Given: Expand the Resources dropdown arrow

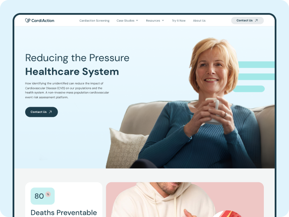Looking at the screenshot, I should (163, 21).
